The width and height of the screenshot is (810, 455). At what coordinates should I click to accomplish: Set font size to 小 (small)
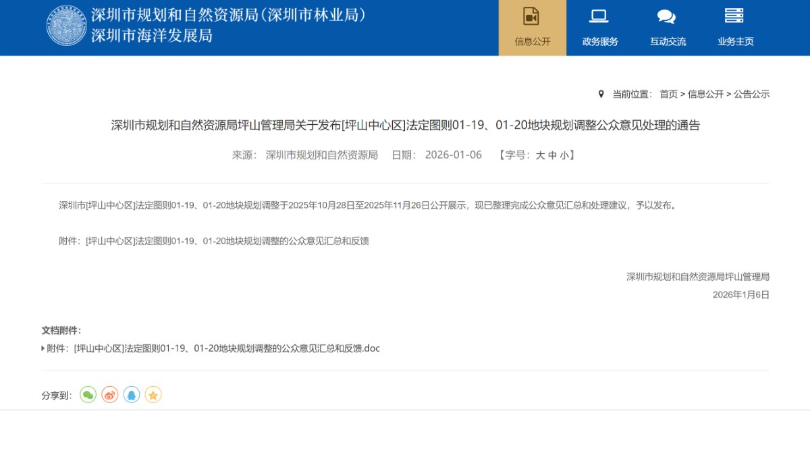pyautogui.click(x=564, y=155)
